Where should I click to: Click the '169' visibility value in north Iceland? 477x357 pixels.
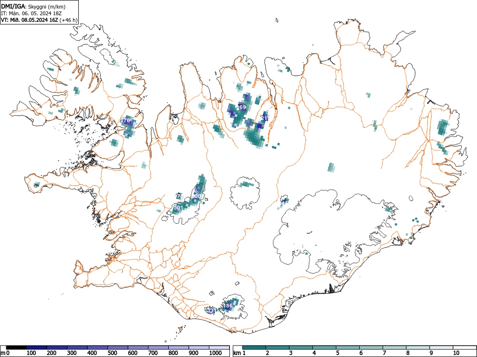point(241,107)
